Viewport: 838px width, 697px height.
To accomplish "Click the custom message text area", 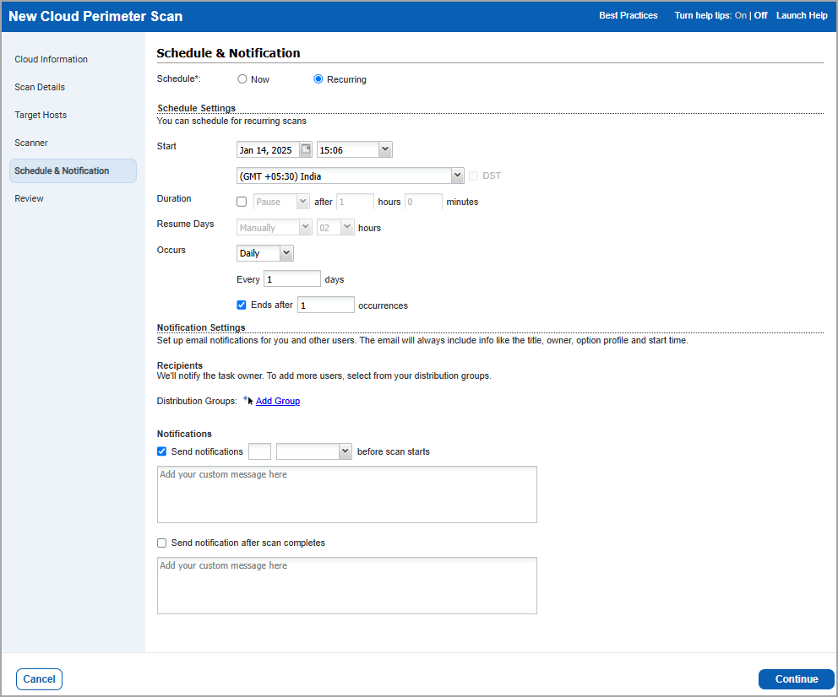I will [346, 494].
